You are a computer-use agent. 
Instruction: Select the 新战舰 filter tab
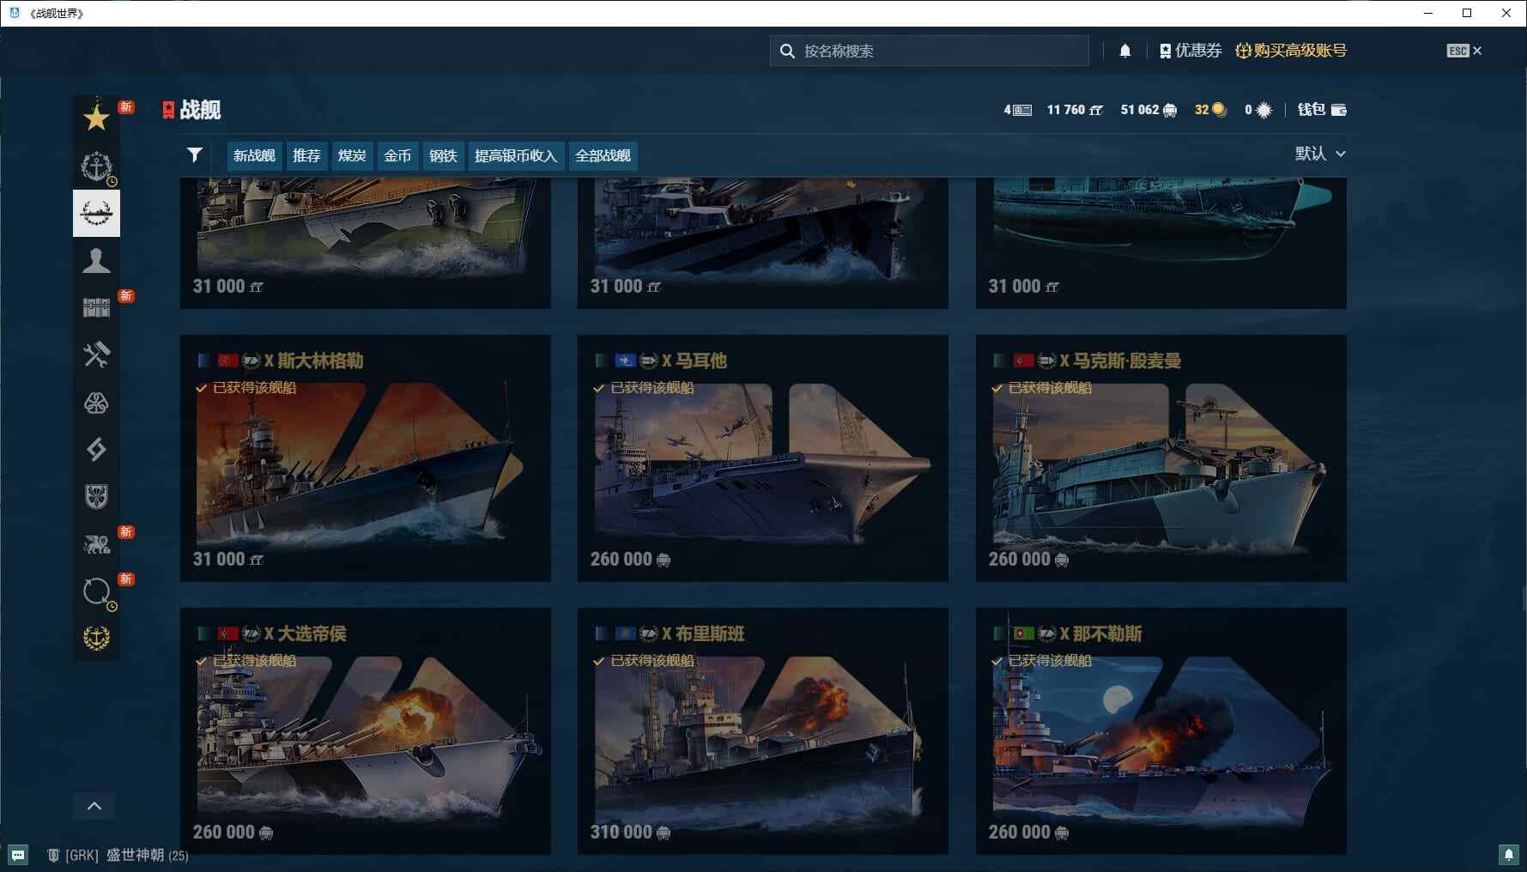tap(254, 155)
